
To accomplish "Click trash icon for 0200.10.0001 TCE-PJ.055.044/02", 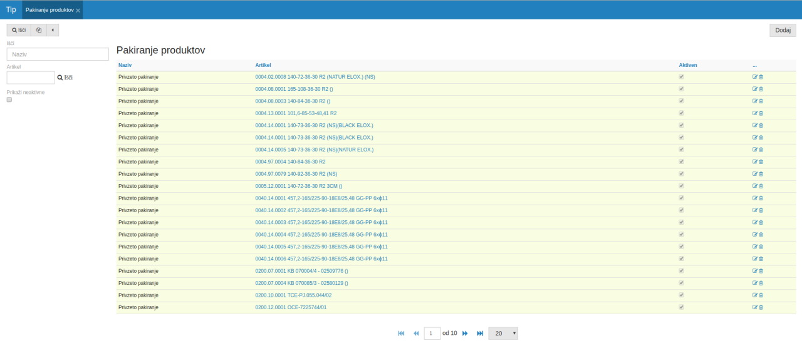I will click(x=761, y=295).
